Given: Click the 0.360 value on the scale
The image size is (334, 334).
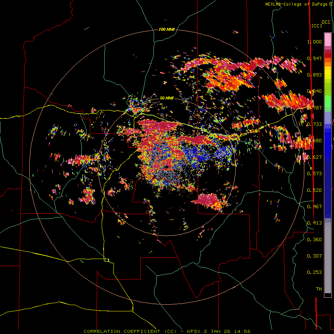Looking at the screenshot, I should click(x=314, y=240).
